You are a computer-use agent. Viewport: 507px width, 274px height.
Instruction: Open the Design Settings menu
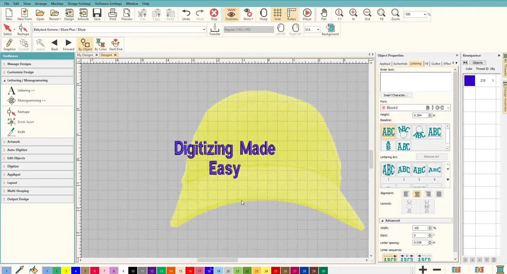coord(79,3)
